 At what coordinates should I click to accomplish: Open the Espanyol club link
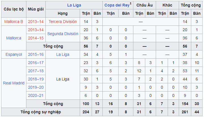tap(14, 54)
